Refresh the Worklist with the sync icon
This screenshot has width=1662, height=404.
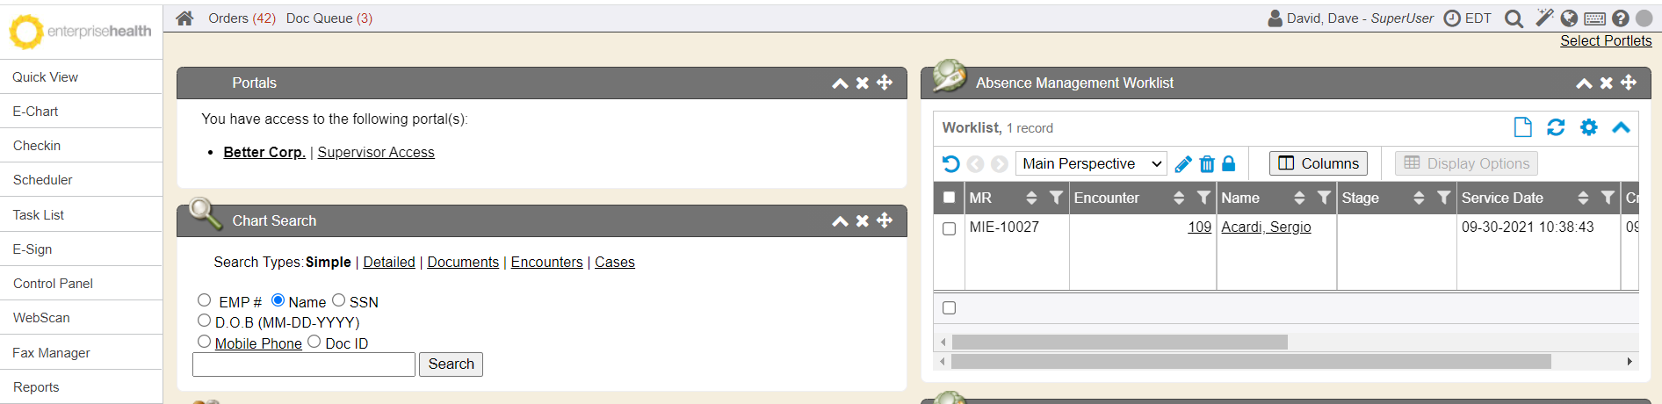point(1556,127)
